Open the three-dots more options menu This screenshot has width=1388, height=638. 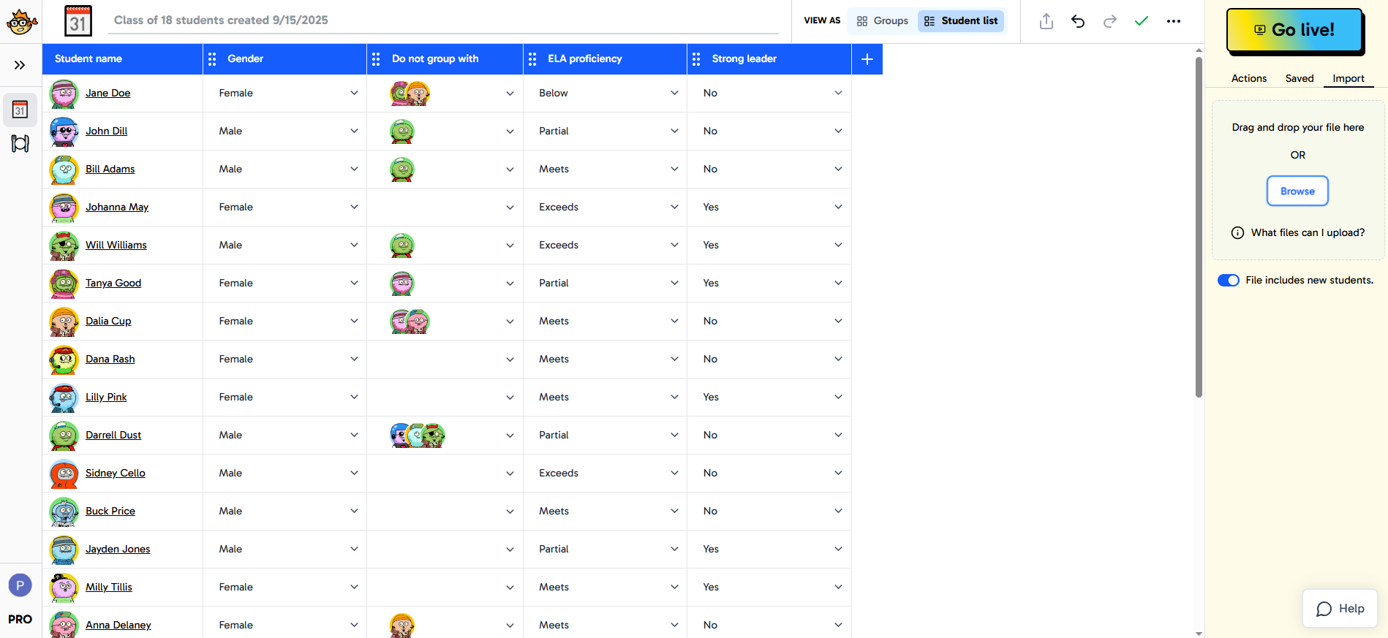pyautogui.click(x=1173, y=21)
